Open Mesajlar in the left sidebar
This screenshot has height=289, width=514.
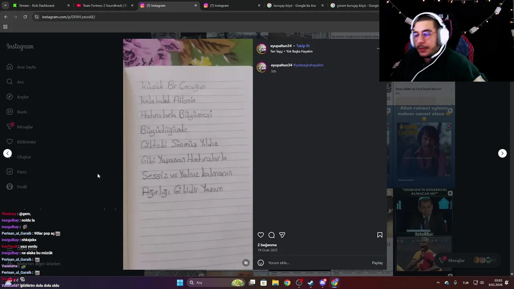(20, 127)
